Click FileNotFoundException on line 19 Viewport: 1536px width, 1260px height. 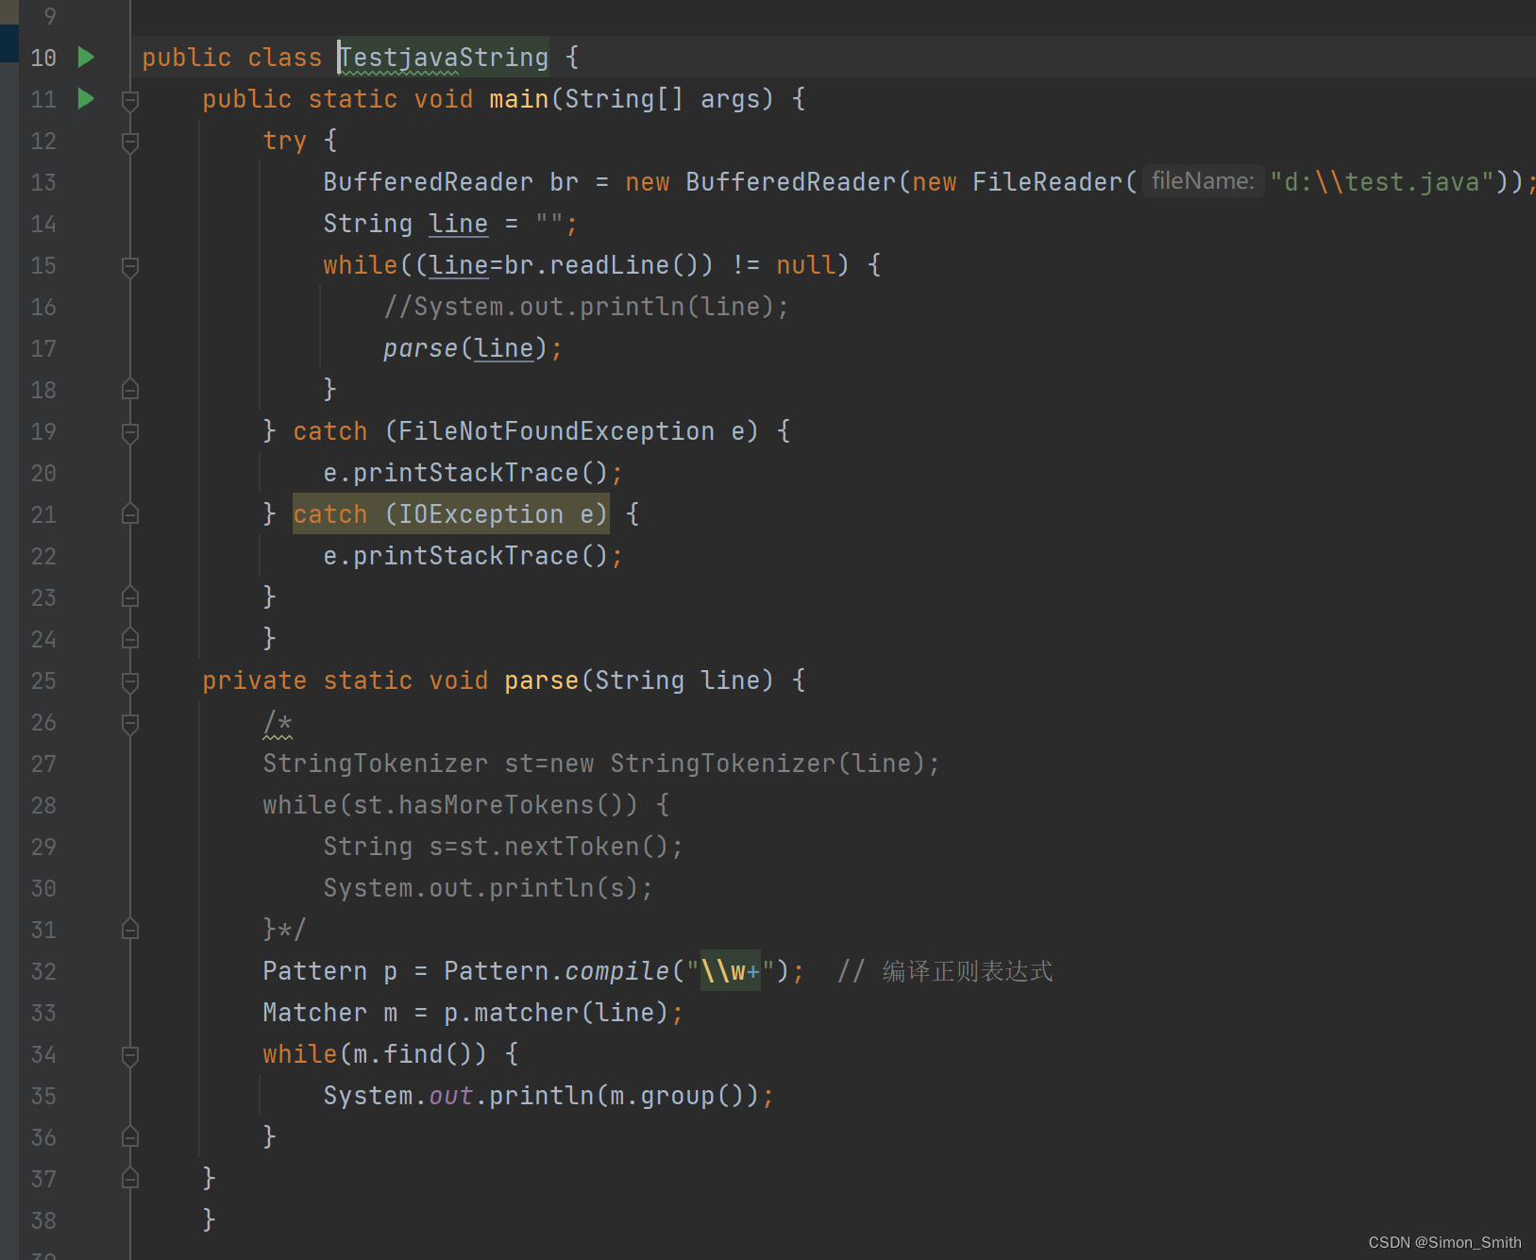tap(556, 431)
